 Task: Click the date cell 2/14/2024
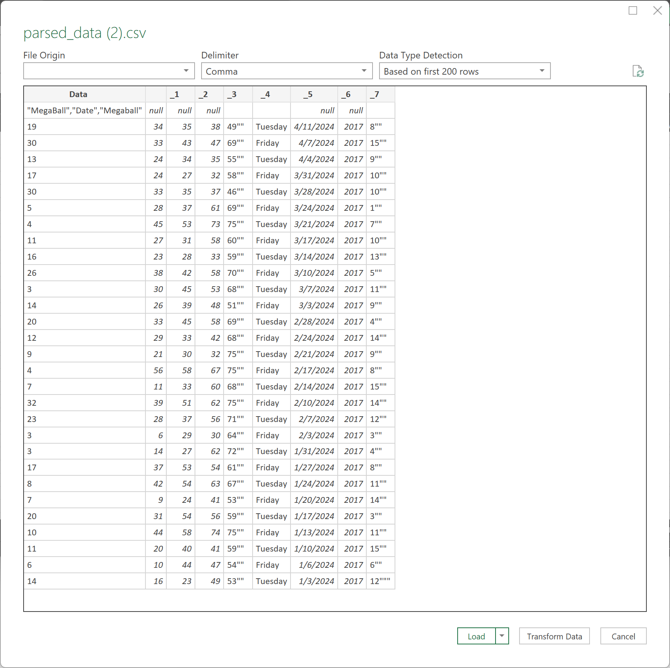point(314,387)
